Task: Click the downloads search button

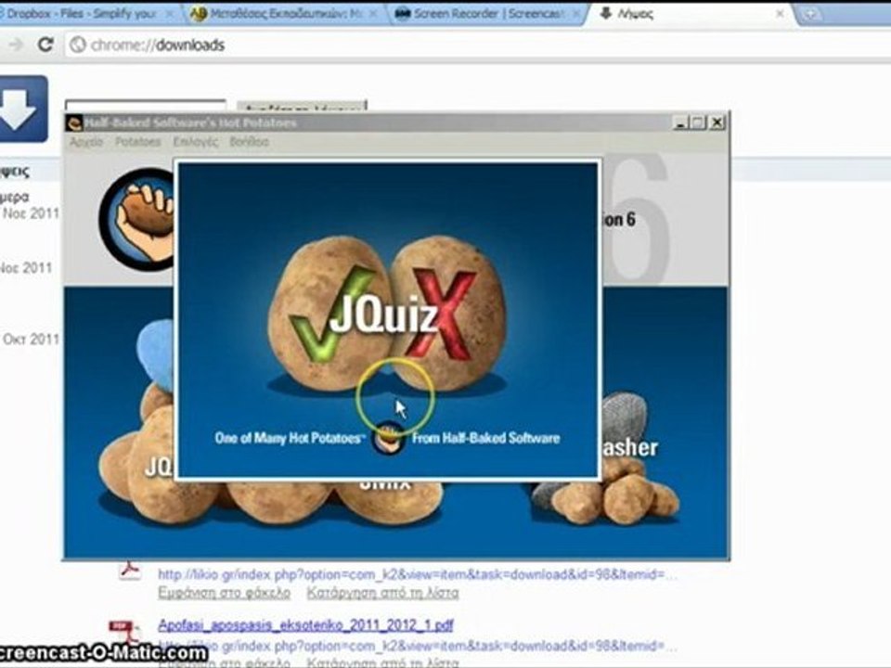Action: (x=302, y=106)
